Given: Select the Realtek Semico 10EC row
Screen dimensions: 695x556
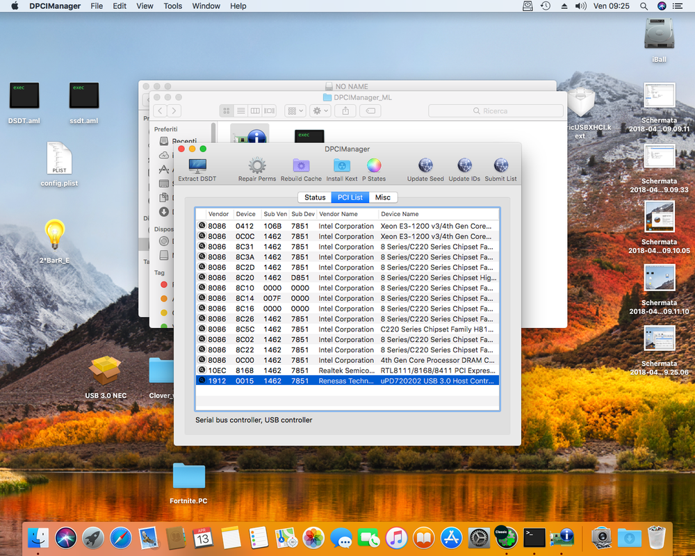Looking at the screenshot, I should (x=347, y=370).
